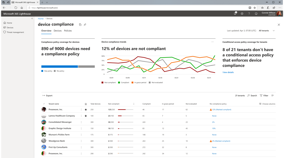The height and width of the screenshot is (158, 284).
Task: Expand the All tenants dropdown
Action: (x=267, y=31)
